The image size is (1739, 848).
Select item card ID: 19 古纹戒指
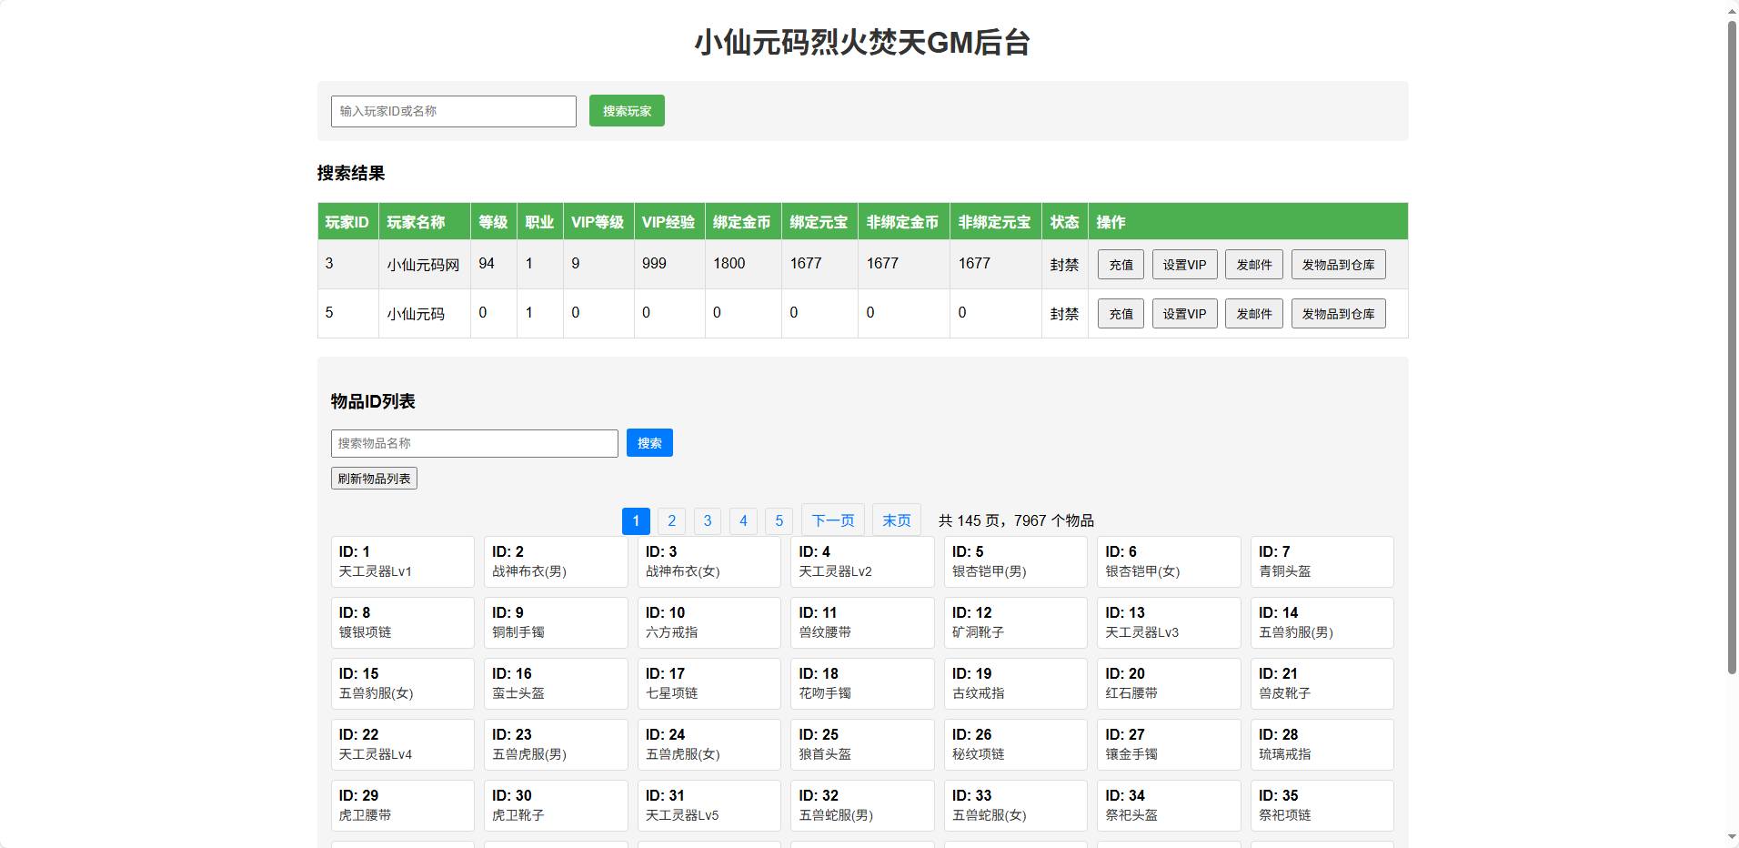coord(1016,683)
